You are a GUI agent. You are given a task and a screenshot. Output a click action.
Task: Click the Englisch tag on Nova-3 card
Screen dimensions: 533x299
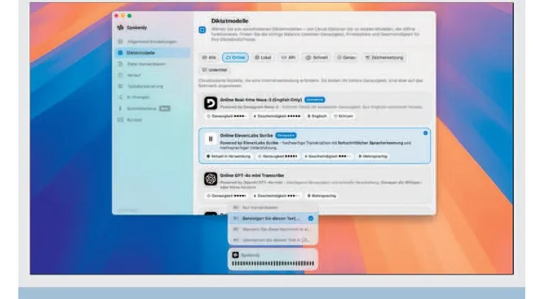(317, 116)
